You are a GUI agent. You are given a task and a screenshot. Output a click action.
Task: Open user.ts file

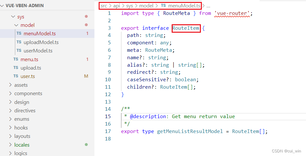click(x=28, y=76)
